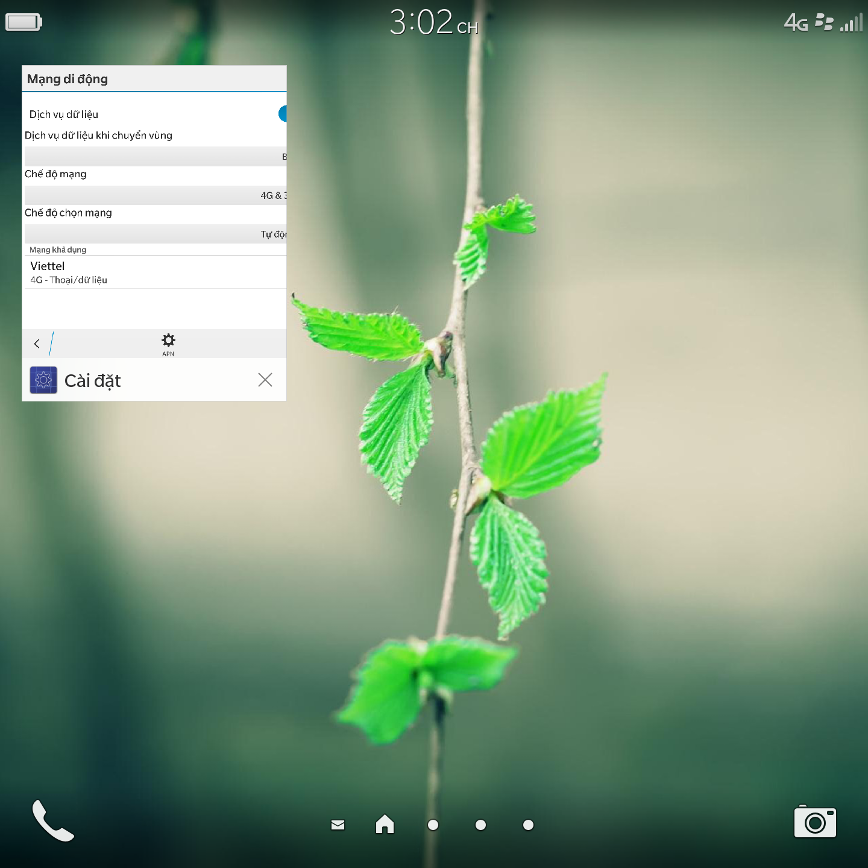
Task: Launch the camera from bottom corner
Action: coord(815,822)
